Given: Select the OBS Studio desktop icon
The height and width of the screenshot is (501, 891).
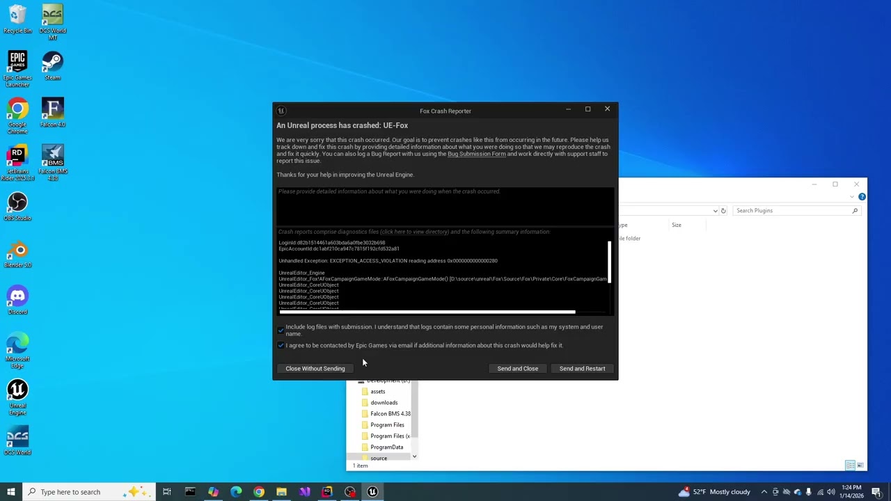Looking at the screenshot, I should [17, 207].
